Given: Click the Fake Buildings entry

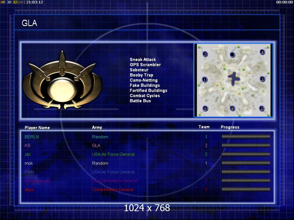Looking at the screenshot, I should point(145,85).
